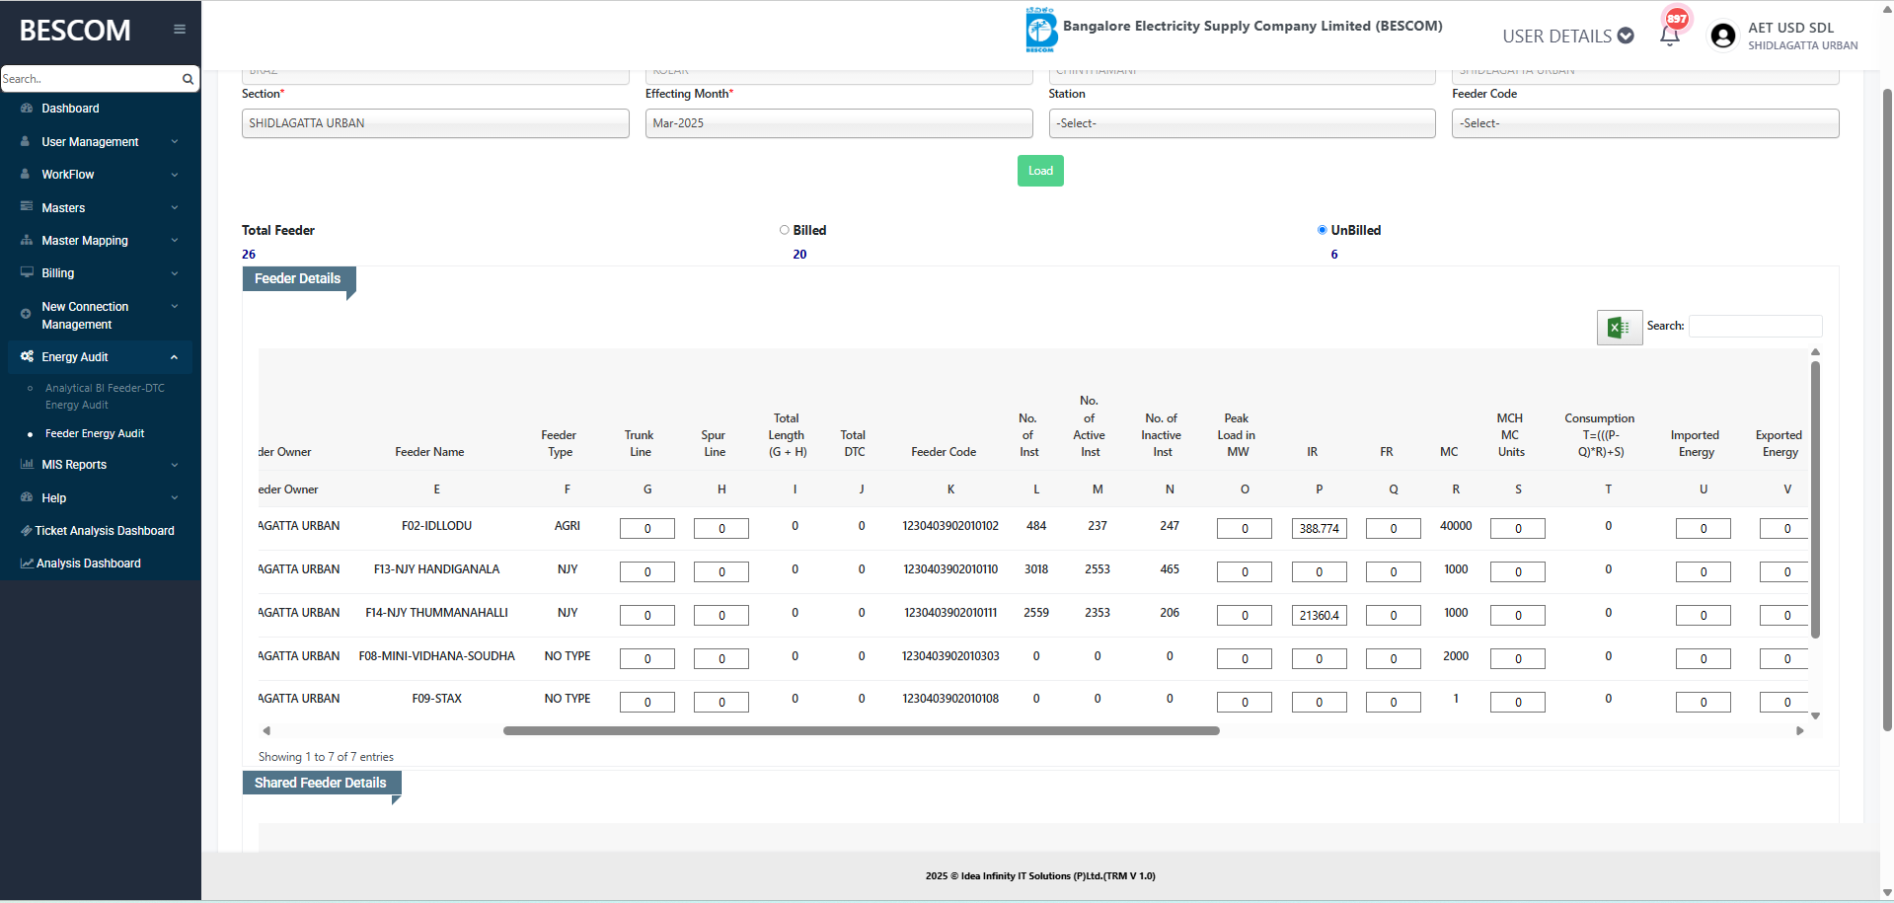Click the Help icon

pyautogui.click(x=27, y=497)
